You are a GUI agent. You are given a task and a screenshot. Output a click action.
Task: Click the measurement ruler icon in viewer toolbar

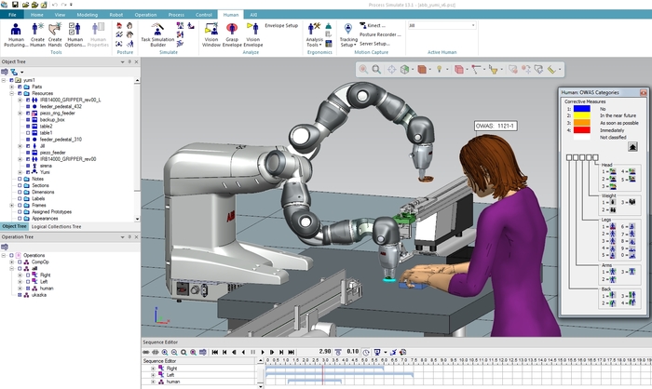(551, 70)
